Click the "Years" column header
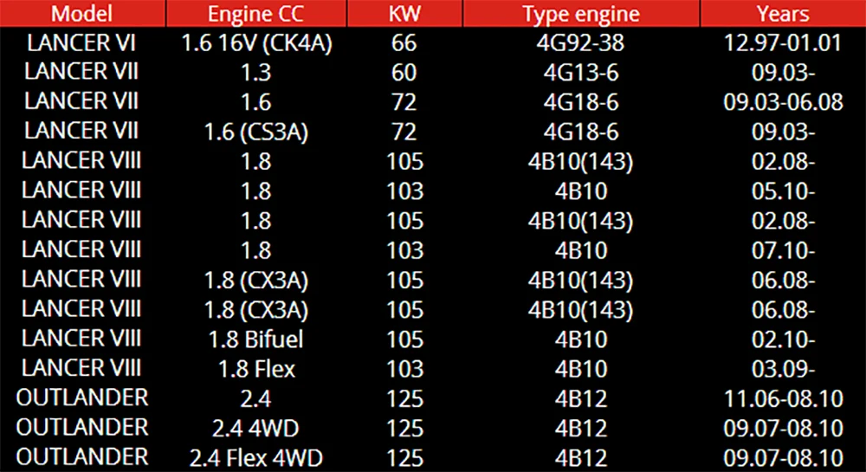Viewport: 866px width, 472px height. (x=783, y=14)
